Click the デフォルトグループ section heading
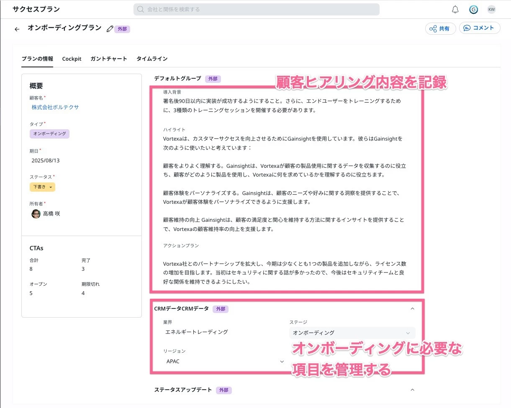511x408 pixels. coord(177,78)
